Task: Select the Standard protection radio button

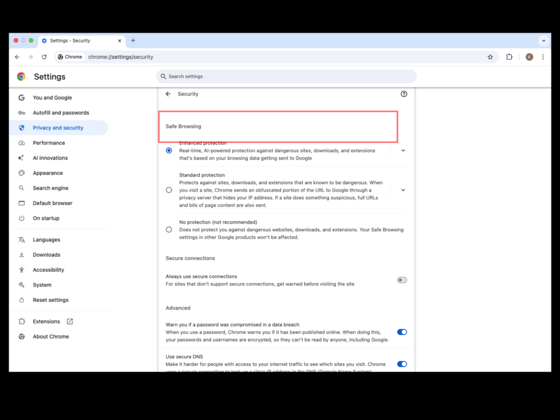Action: point(169,190)
